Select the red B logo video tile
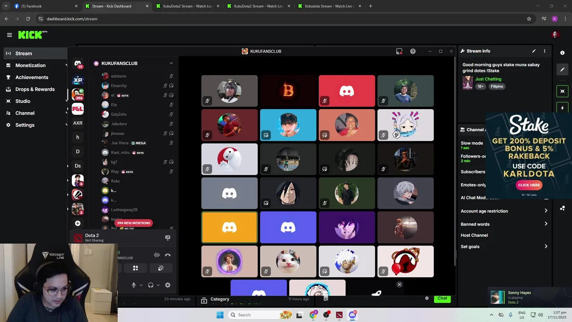 coord(288,91)
